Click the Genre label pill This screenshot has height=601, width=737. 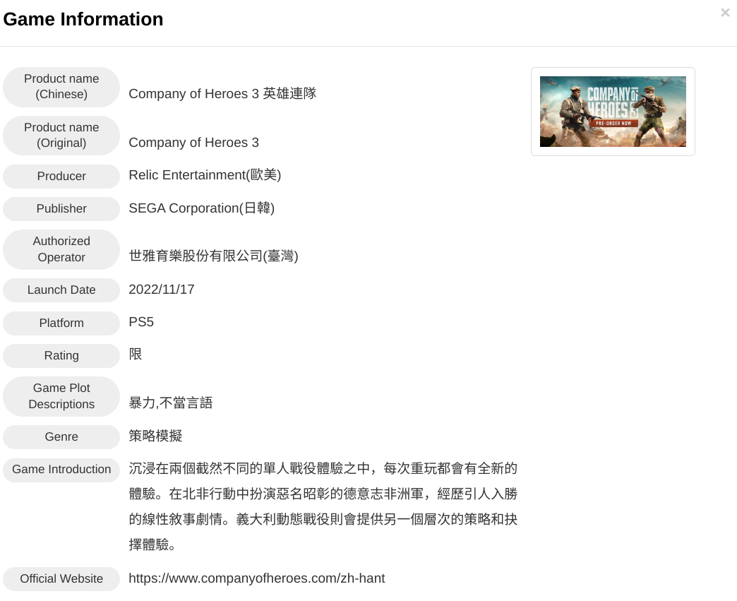click(61, 437)
